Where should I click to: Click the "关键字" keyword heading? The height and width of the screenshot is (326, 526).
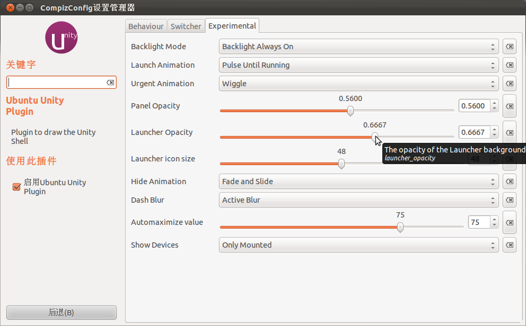point(21,64)
